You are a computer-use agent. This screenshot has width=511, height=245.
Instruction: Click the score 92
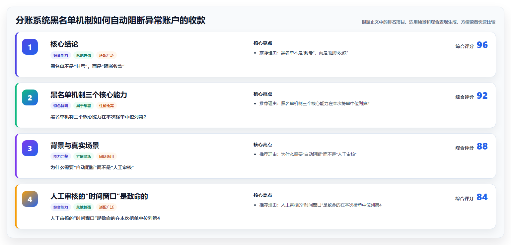(482, 96)
